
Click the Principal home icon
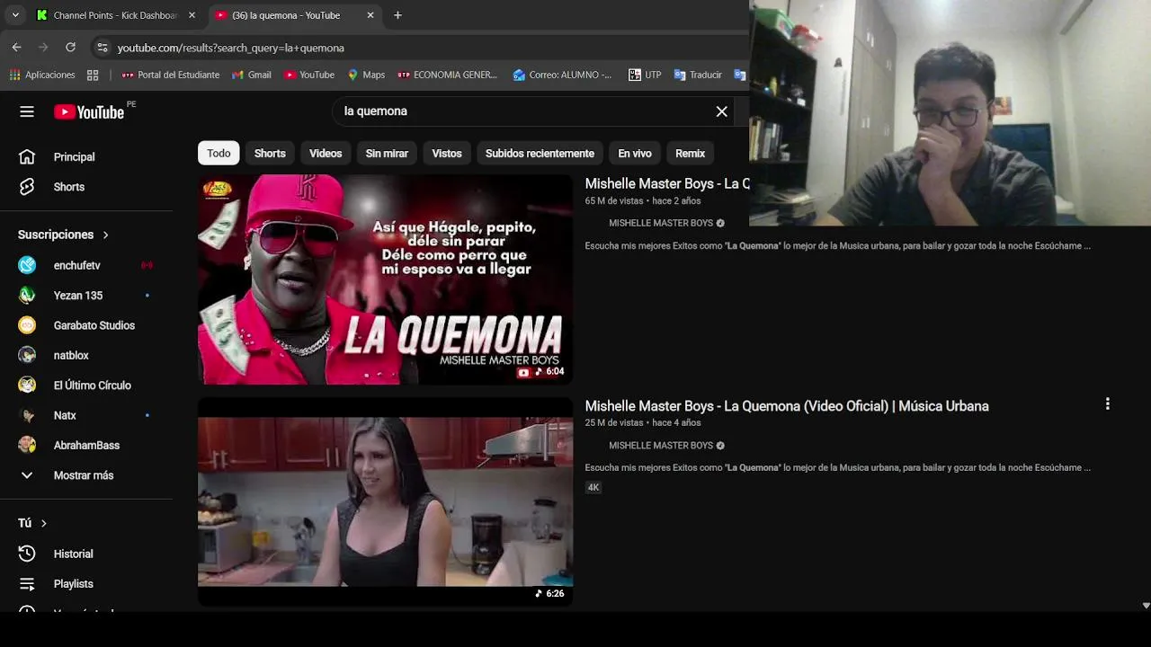27,157
